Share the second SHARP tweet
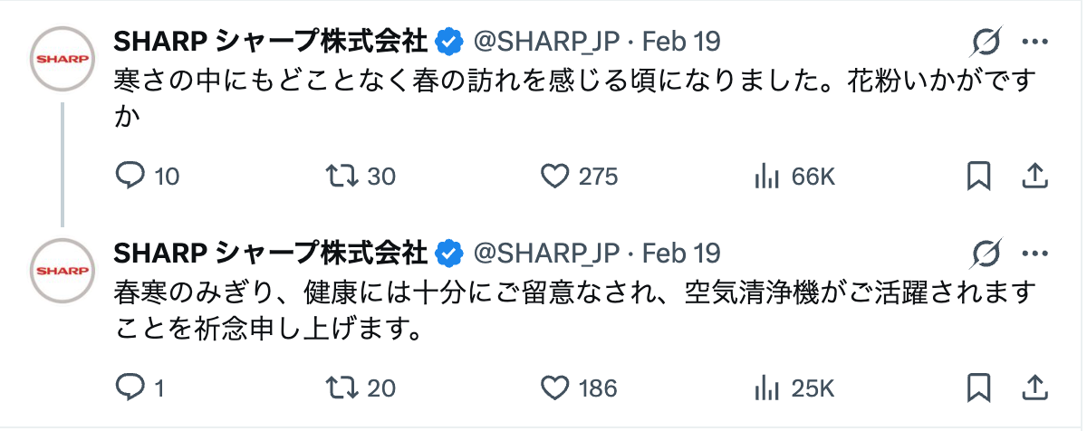The image size is (1087, 431). tap(1034, 388)
